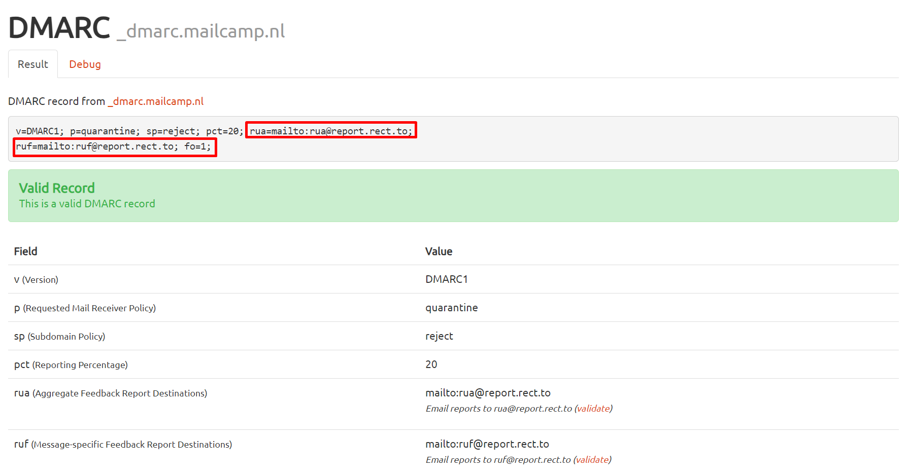Click the Field column header
Image resolution: width=909 pixels, height=475 pixels.
point(26,251)
